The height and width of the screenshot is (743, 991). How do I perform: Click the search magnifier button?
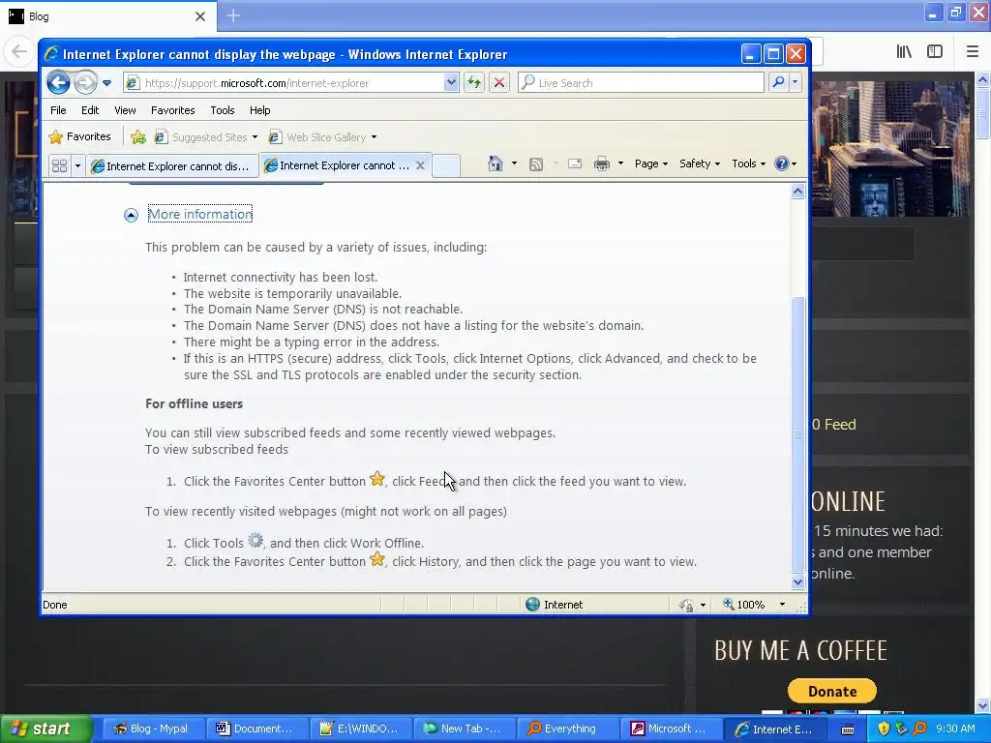pos(779,83)
